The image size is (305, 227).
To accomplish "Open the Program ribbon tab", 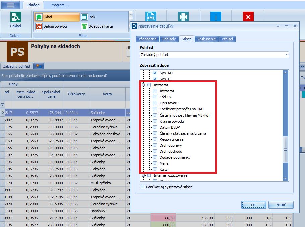I will pos(60,5).
